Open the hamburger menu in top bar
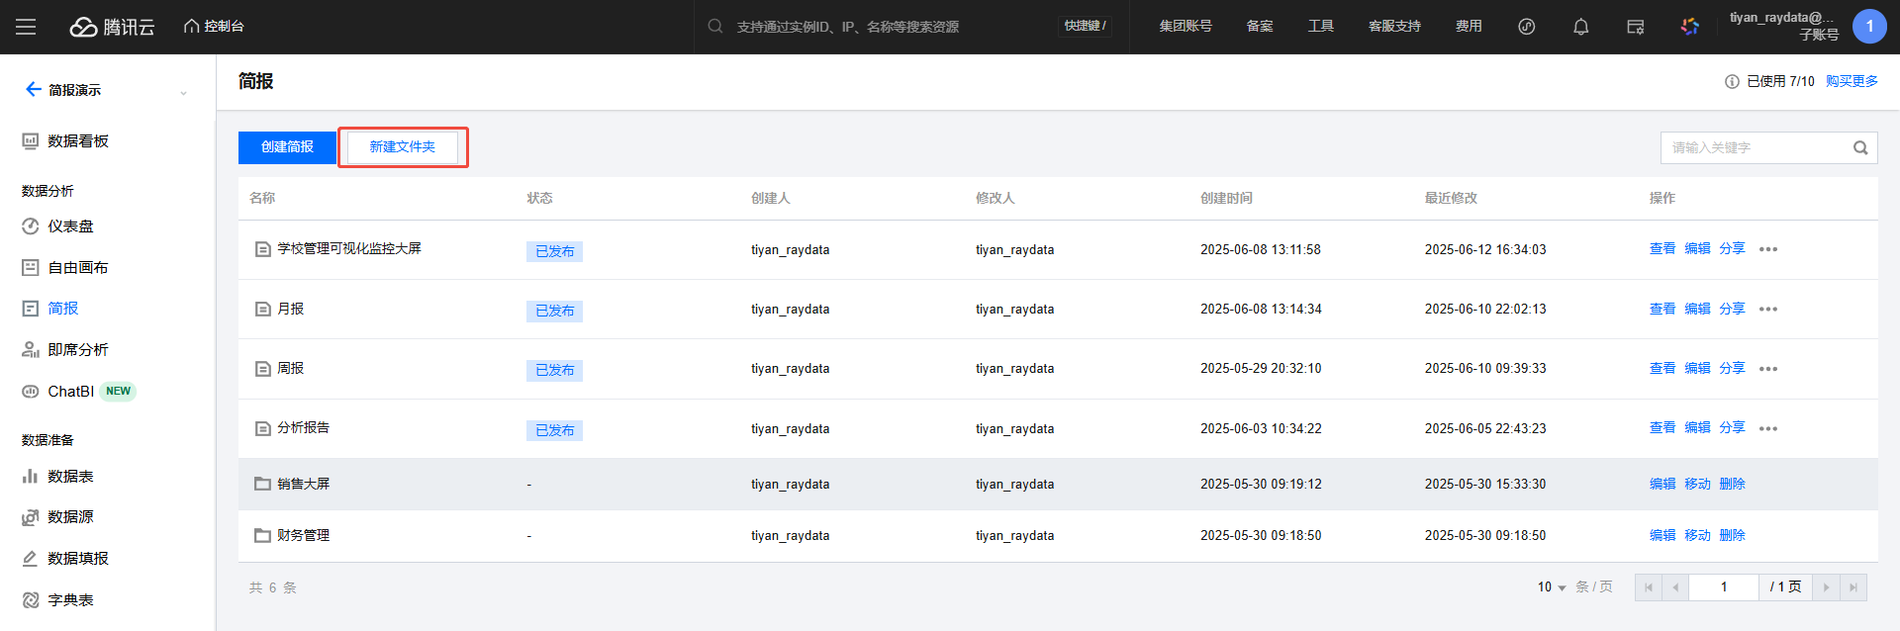 [26, 27]
